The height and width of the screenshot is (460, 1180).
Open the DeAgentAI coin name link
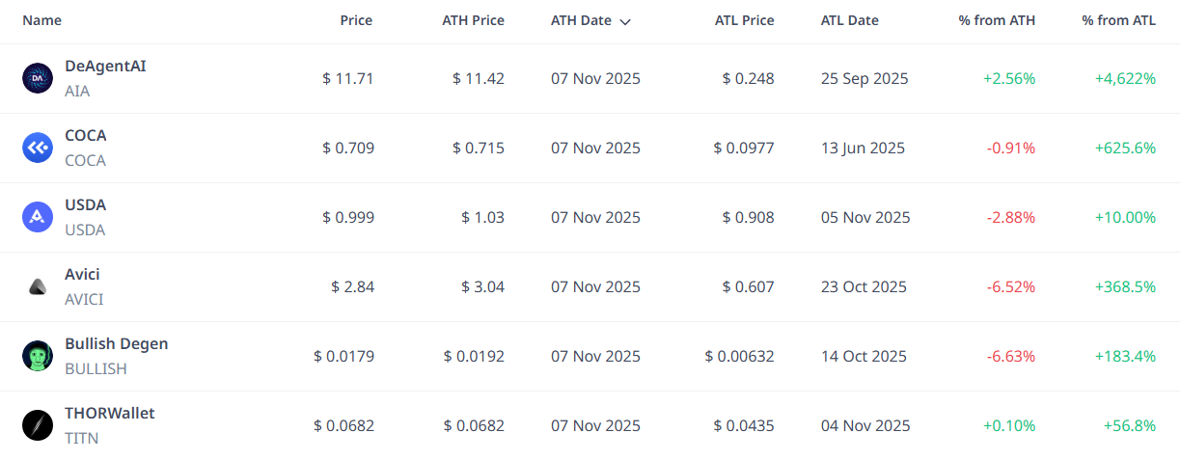105,67
